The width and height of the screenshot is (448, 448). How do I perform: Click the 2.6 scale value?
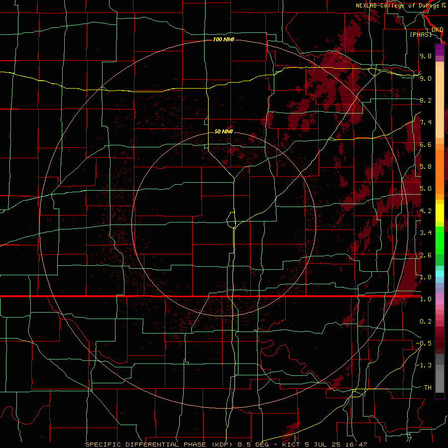426,255
